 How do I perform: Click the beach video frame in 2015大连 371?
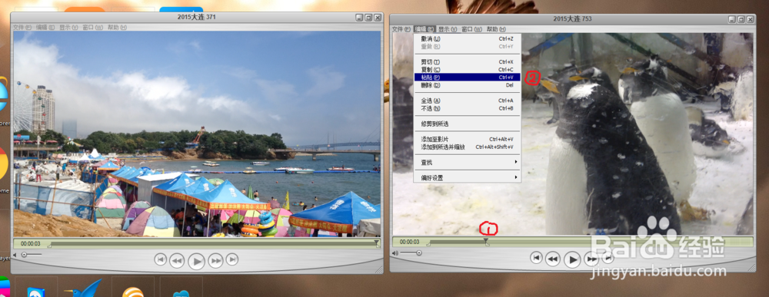(x=197, y=134)
